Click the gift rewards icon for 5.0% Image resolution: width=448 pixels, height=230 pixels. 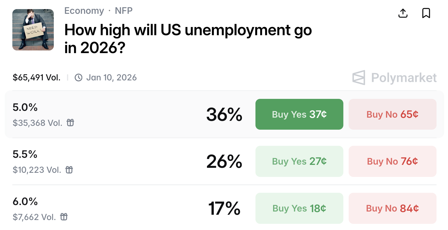click(70, 123)
